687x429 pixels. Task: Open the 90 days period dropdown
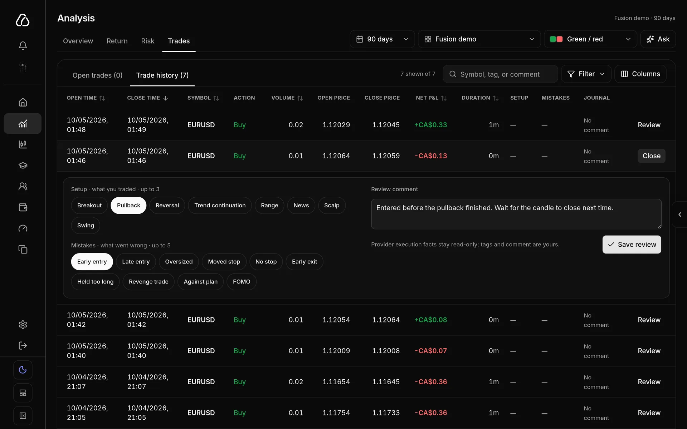[382, 39]
